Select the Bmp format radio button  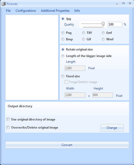pyautogui.click(x=63, y=39)
